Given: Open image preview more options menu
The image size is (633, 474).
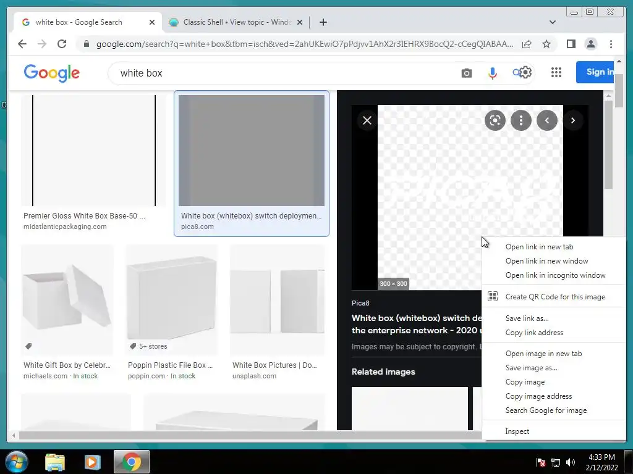Looking at the screenshot, I should point(520,120).
